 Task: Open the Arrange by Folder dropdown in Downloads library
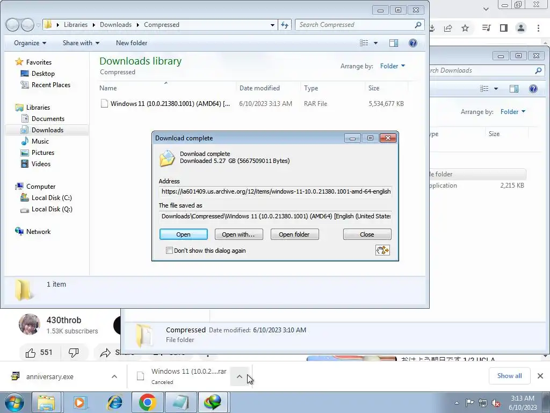393,66
